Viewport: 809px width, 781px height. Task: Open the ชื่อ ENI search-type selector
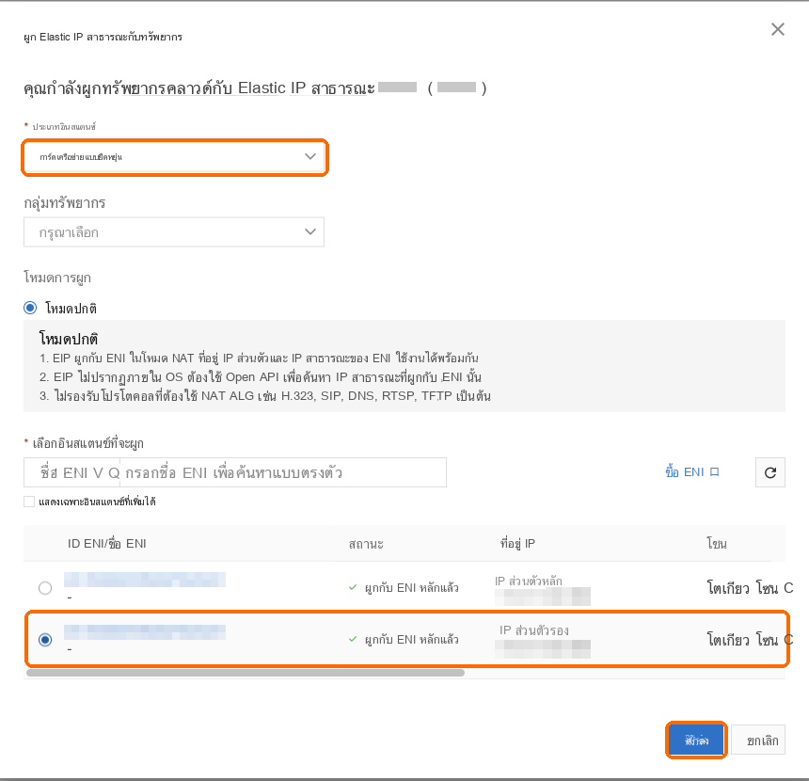tap(71, 472)
